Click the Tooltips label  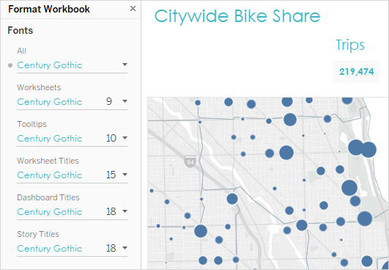pos(32,124)
